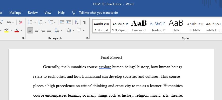
Task: Open Font dialog launcher beside Paragraph group
Action: (23, 38)
